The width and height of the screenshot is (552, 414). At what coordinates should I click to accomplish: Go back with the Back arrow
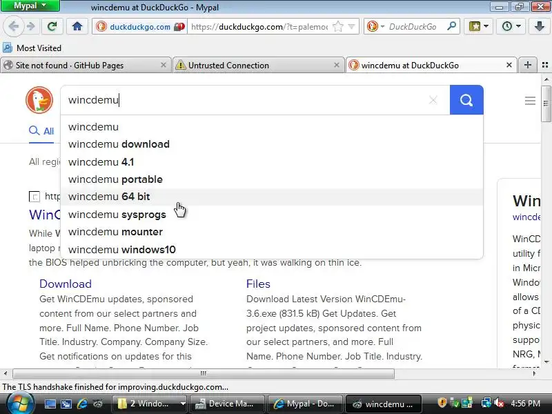point(13,26)
